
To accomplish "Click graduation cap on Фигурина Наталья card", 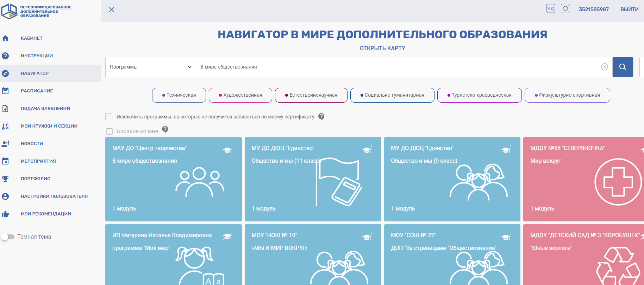I will pos(227,237).
